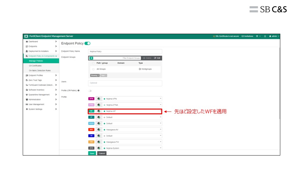The width and height of the screenshot is (303, 170).
Task: Click the optional Users input field
Action: click(125, 83)
